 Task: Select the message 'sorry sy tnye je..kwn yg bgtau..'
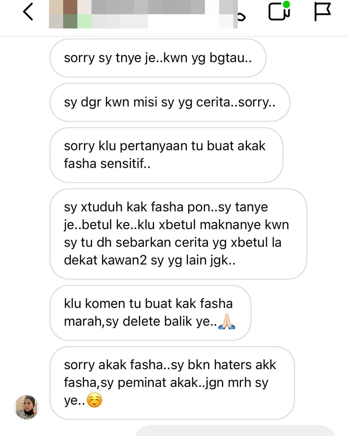(x=158, y=58)
